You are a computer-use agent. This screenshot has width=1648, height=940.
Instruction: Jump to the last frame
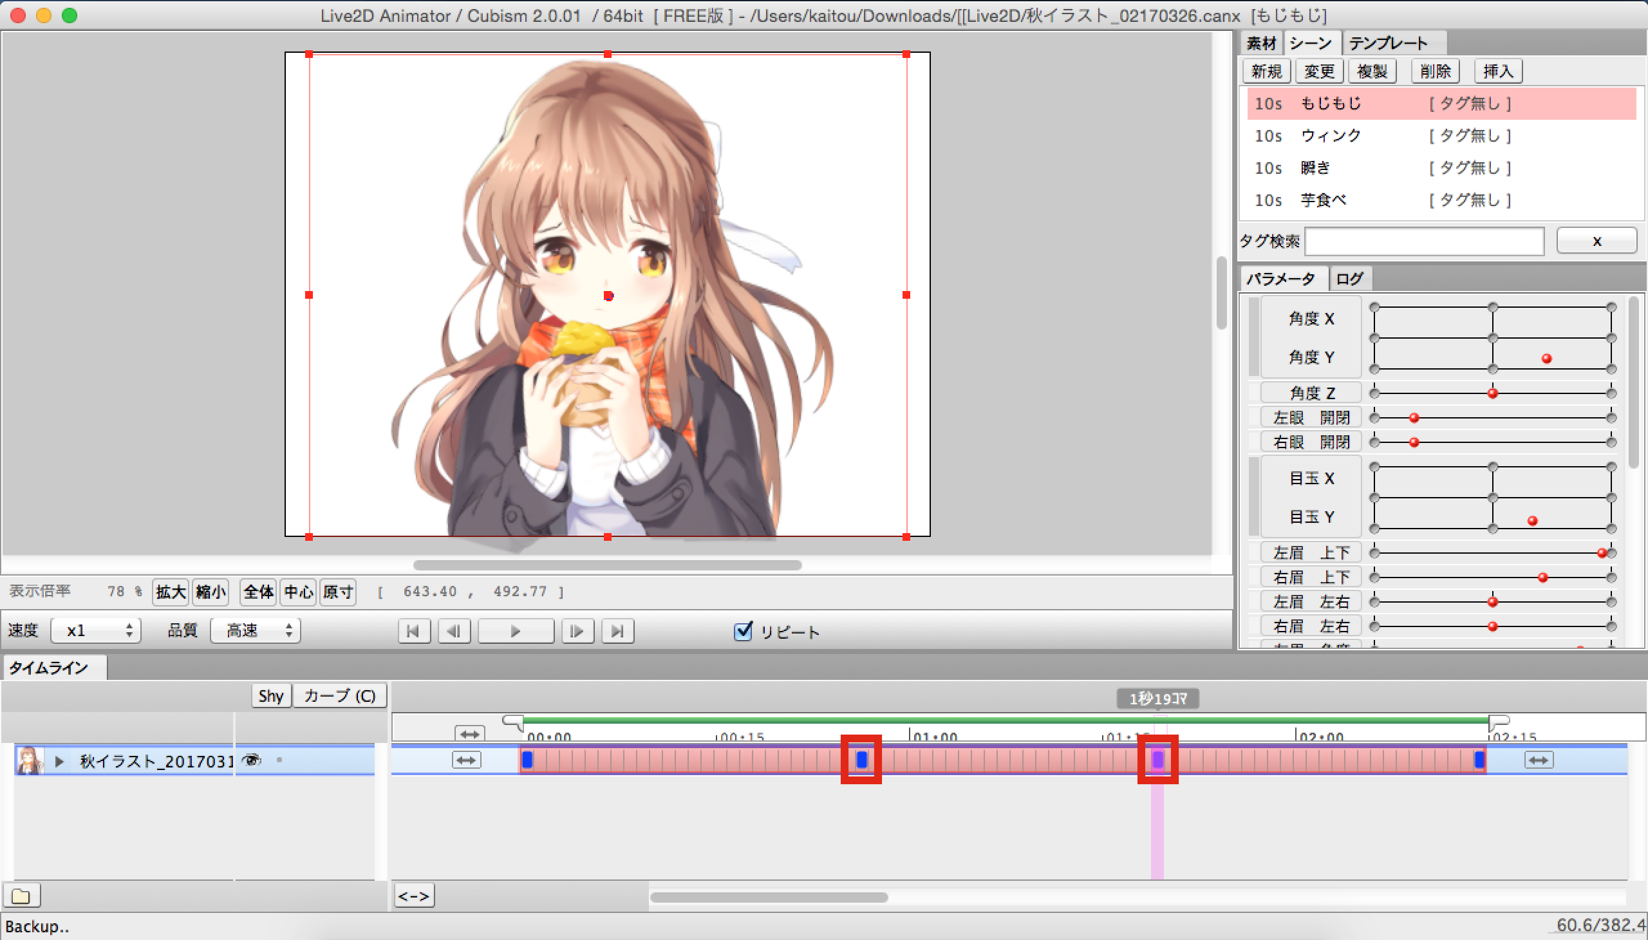click(617, 631)
